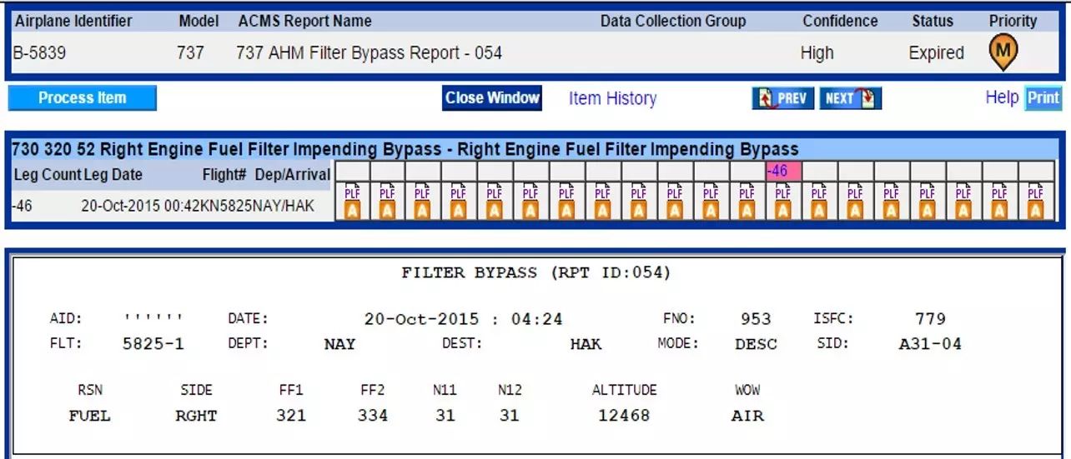Open the Help link
The width and height of the screenshot is (1071, 459).
[1001, 97]
